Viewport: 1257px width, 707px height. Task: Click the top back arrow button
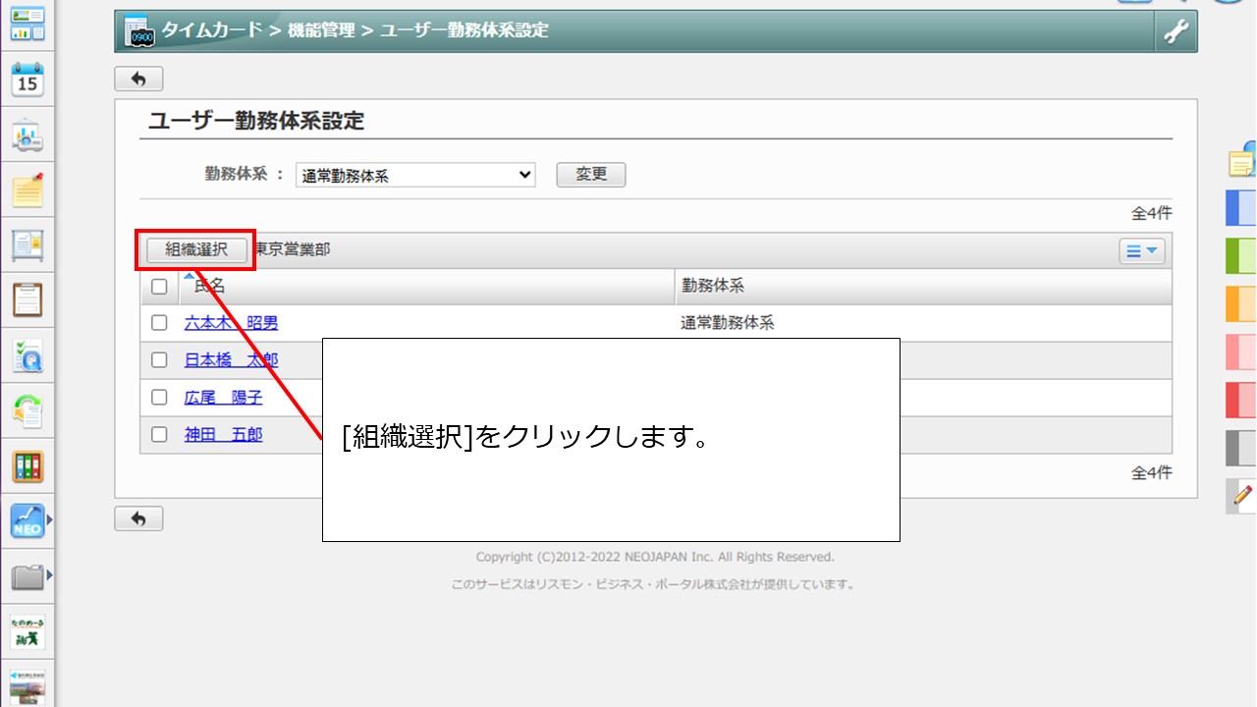138,79
